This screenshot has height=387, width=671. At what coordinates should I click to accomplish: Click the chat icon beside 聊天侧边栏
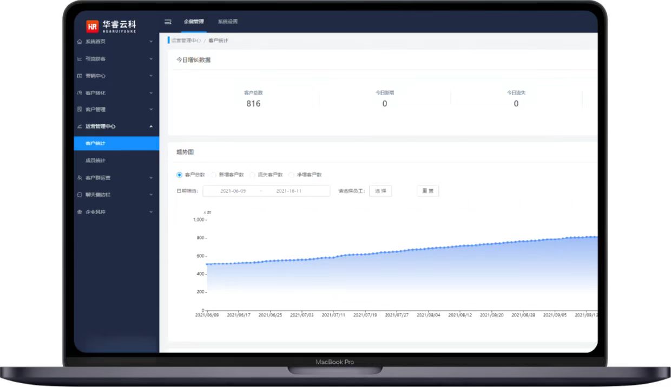[x=80, y=195]
